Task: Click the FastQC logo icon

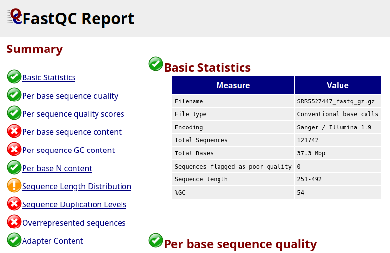Action: click(15, 16)
